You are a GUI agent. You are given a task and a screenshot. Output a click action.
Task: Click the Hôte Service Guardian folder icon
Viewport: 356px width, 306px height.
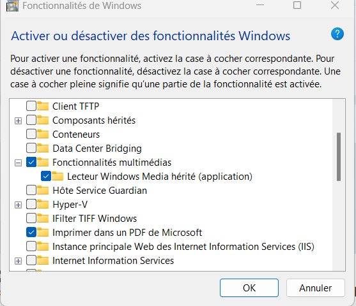tap(43, 191)
